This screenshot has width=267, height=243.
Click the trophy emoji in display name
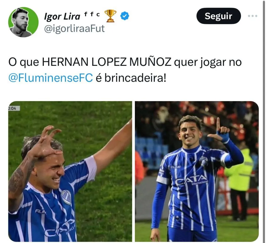pos(110,16)
